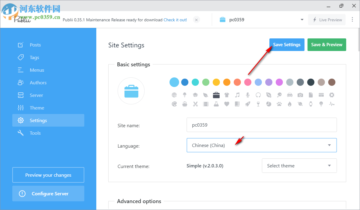
Task: Choose the flame site icon
Action: tap(290, 104)
